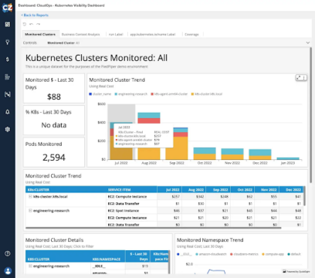This screenshot has width=315, height=278.
Task: Open the user profile avatar icon
Action: [x=8, y=271]
